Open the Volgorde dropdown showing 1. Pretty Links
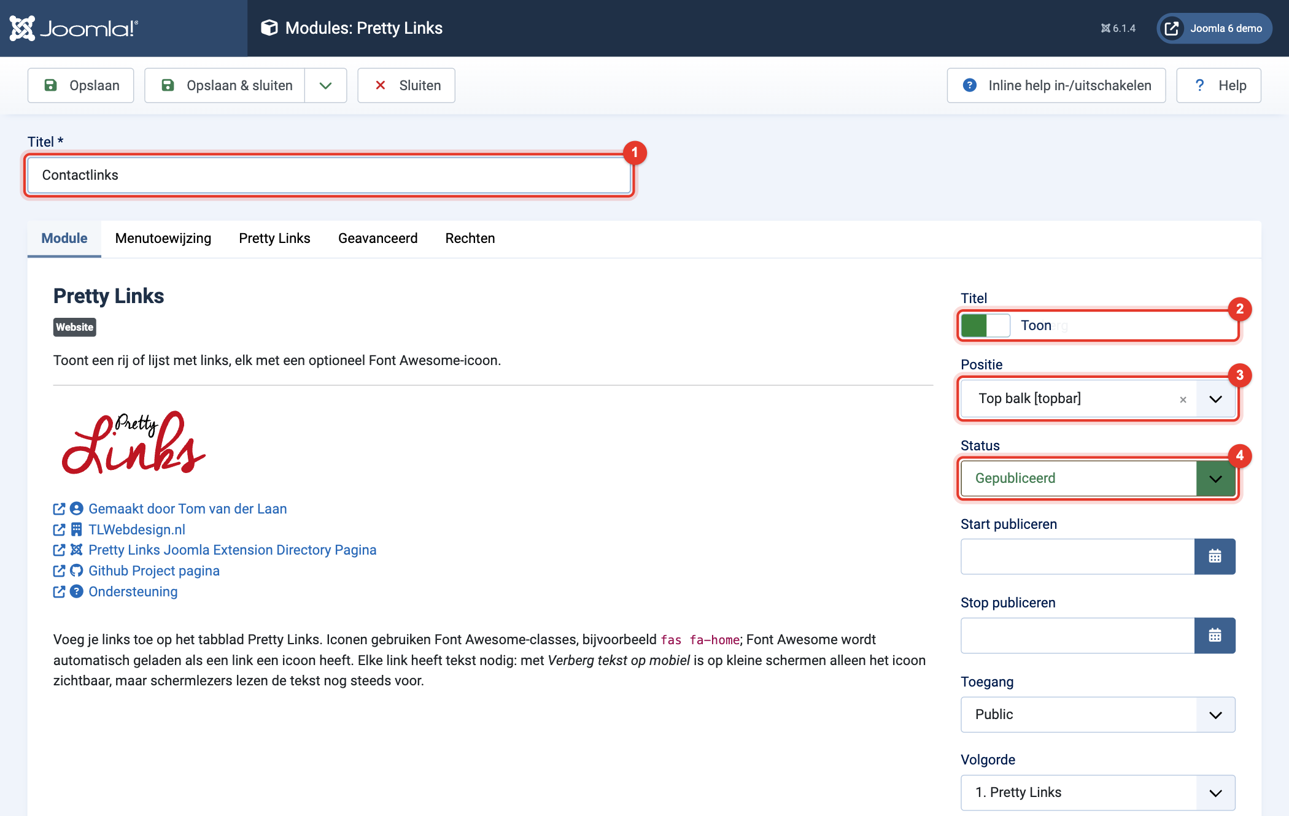1289x816 pixels. [x=1097, y=792]
